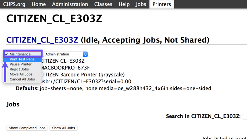This screenshot has width=247, height=139.
Task: Focus the Search in CITIZEN_CL_E303Z field
Action: 244,116
